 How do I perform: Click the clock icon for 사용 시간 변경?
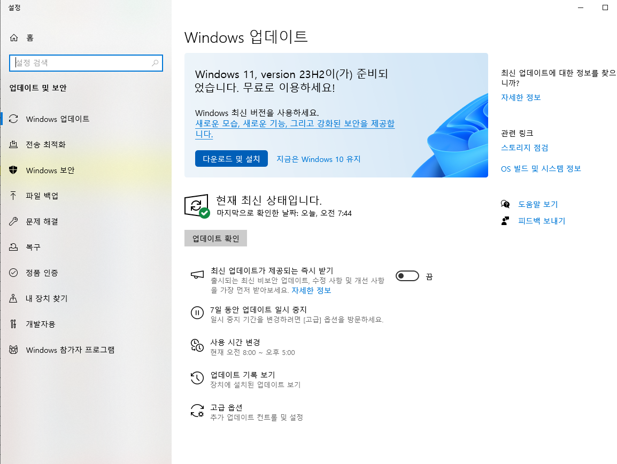tap(197, 345)
